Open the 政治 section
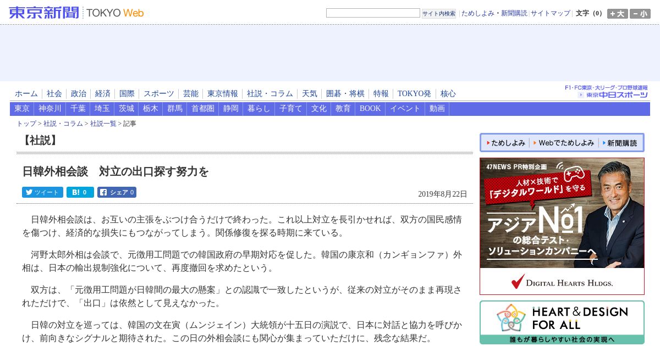 79,94
